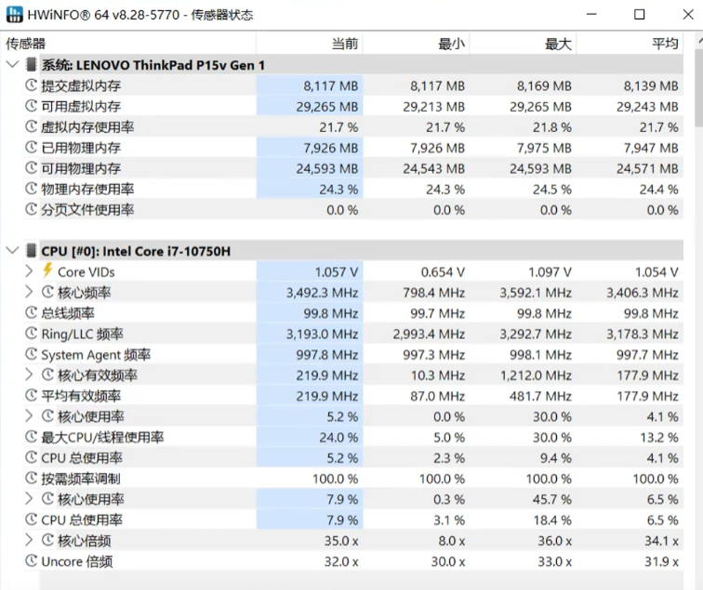Select the 按需频率调制 row label

(81, 479)
